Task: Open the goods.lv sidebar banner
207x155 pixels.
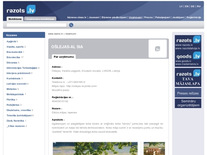Action: 188,59
